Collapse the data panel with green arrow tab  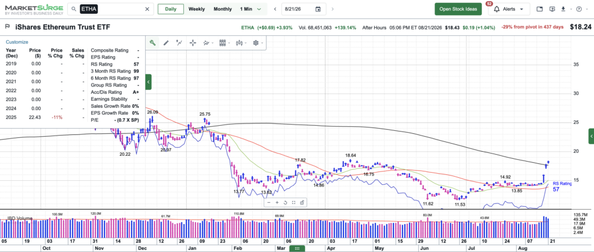pos(148,82)
